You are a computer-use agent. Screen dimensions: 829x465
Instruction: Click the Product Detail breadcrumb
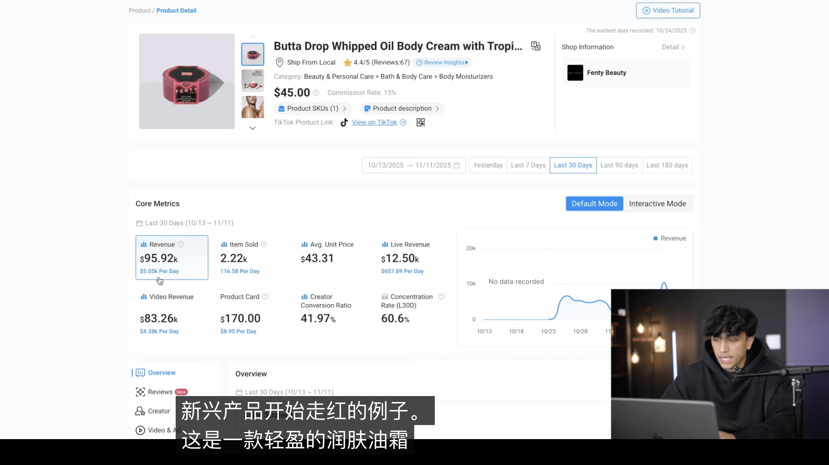point(176,11)
